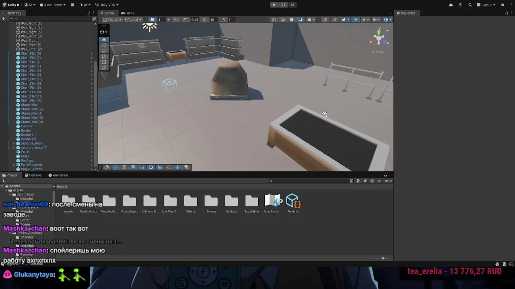Open the Animation tab

click(x=58, y=175)
